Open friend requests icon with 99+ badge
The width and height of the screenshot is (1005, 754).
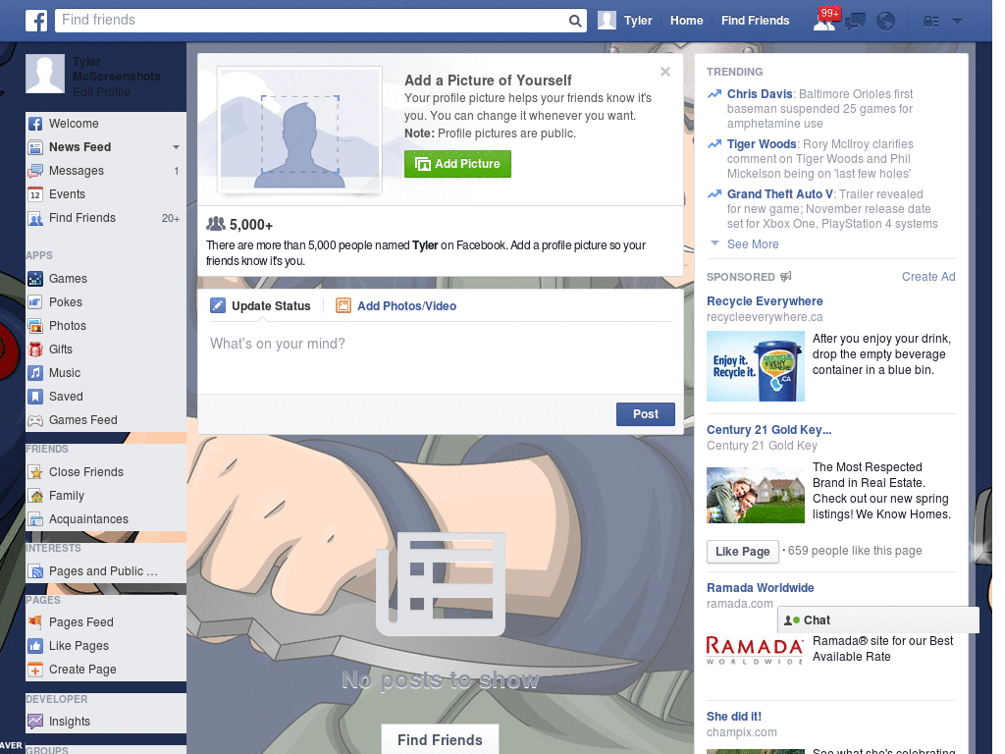pos(824,21)
